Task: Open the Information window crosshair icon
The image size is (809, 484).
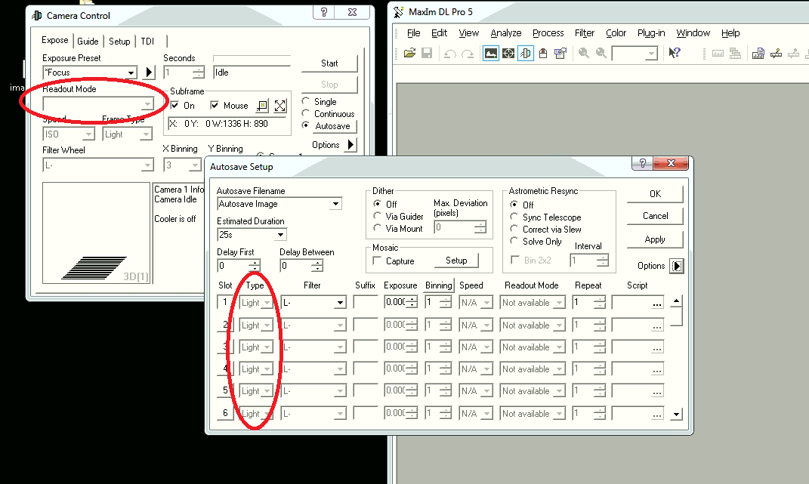Action: pos(508,53)
